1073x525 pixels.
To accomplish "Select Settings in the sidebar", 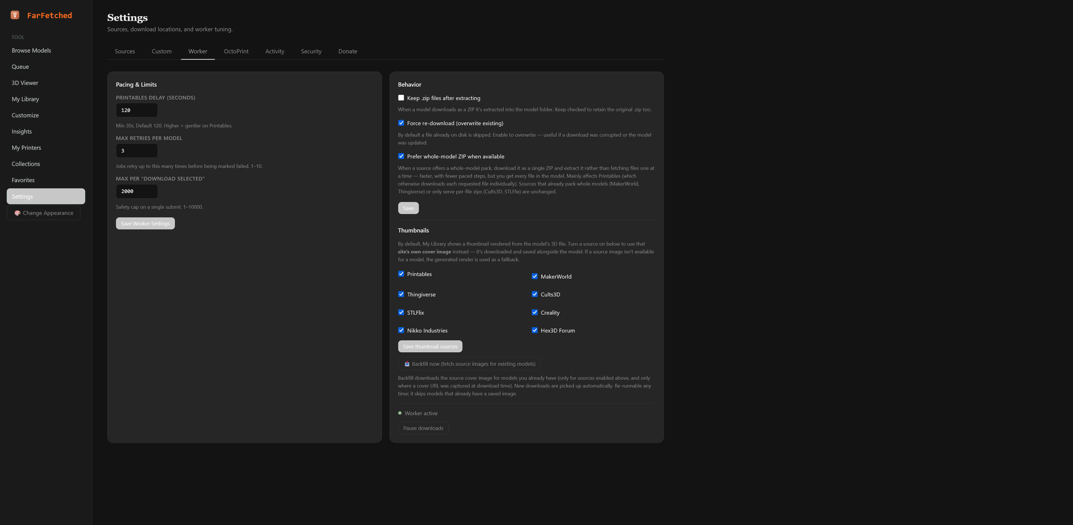I will [46, 196].
